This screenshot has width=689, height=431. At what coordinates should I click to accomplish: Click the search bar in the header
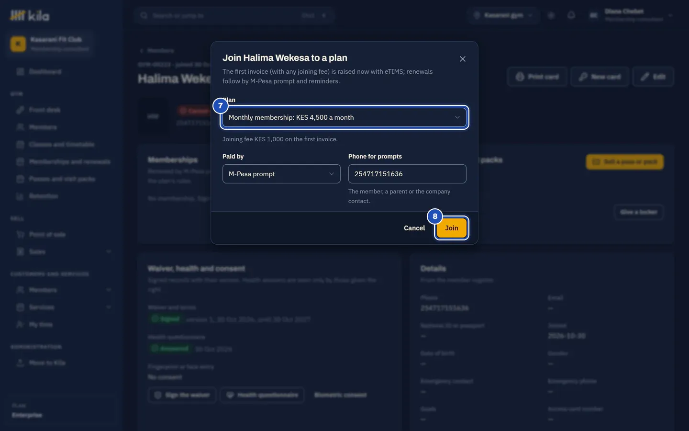(x=234, y=15)
